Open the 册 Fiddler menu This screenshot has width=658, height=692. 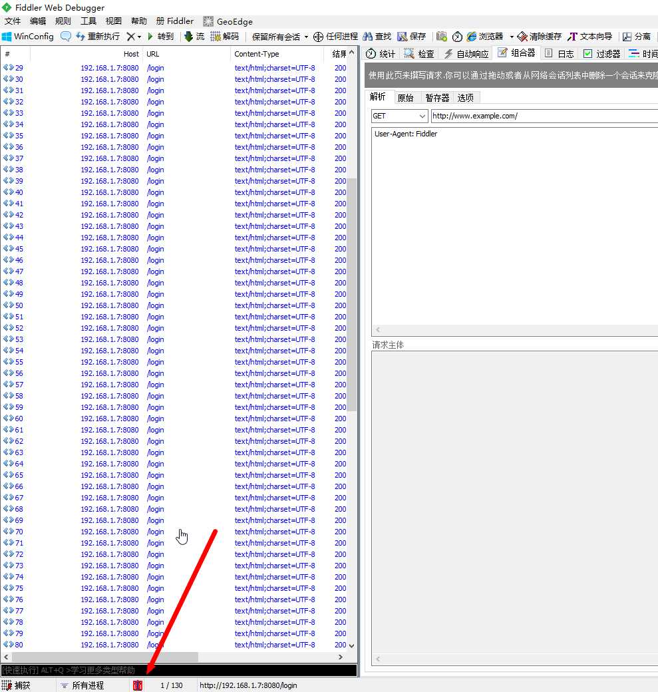point(175,21)
